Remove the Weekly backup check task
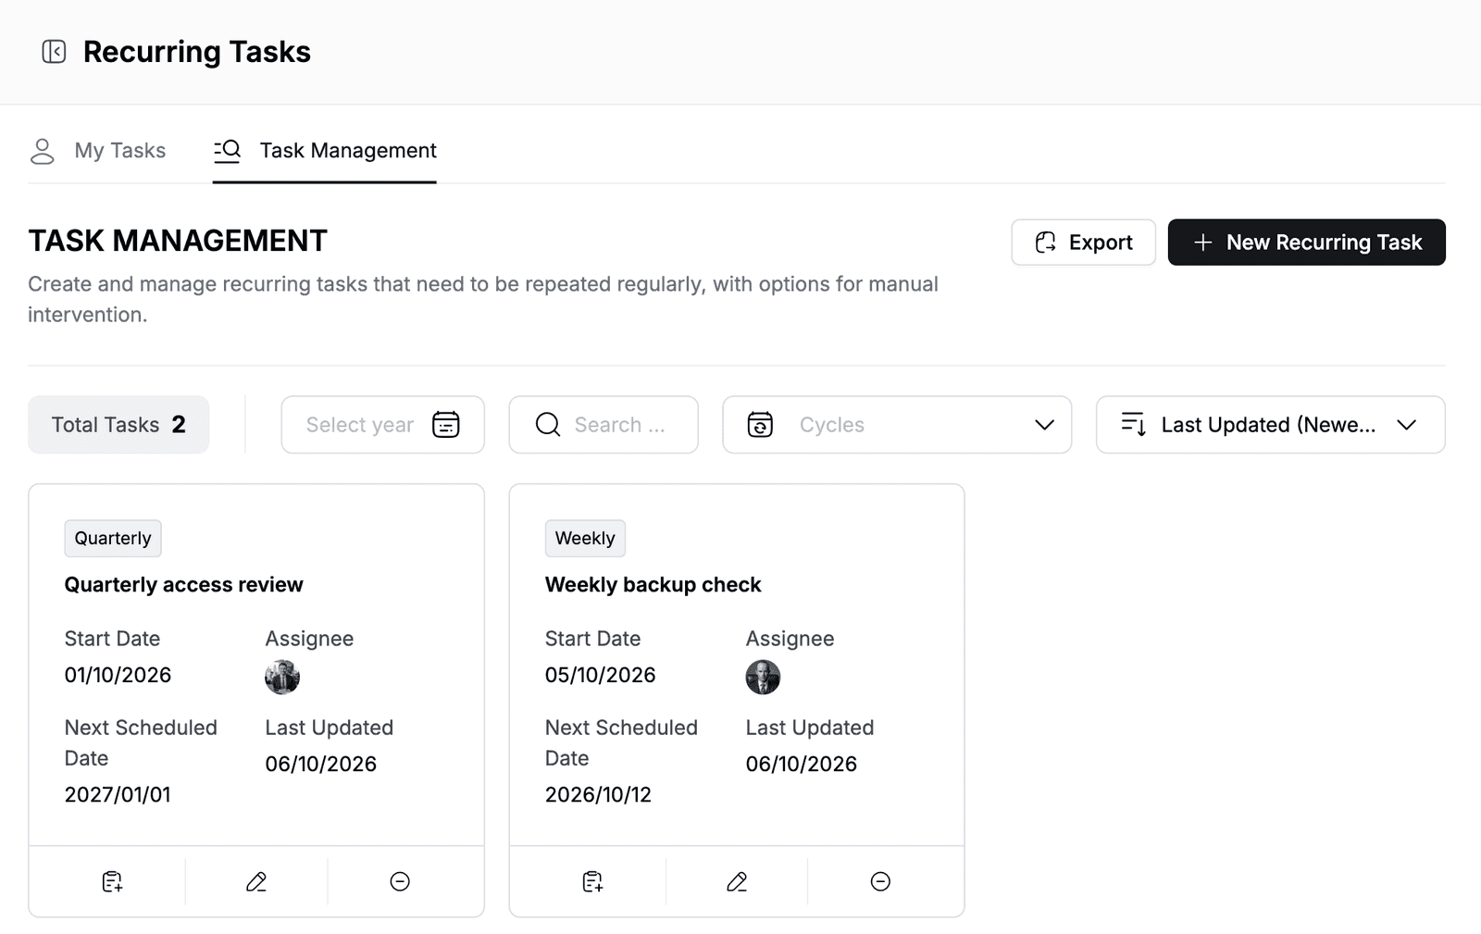 [x=880, y=882]
